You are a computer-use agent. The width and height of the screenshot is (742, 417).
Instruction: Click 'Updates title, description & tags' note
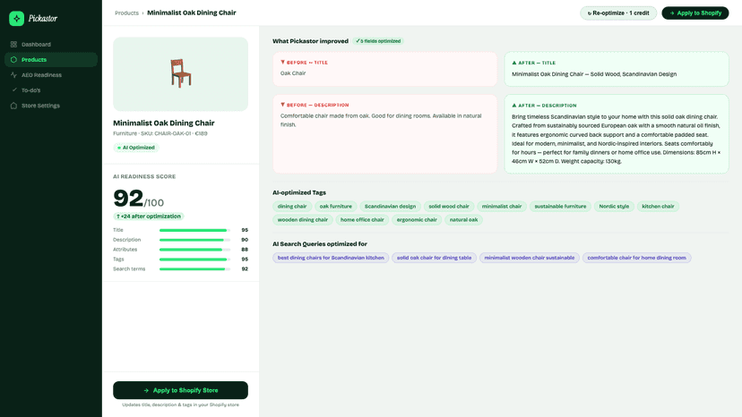click(180, 404)
